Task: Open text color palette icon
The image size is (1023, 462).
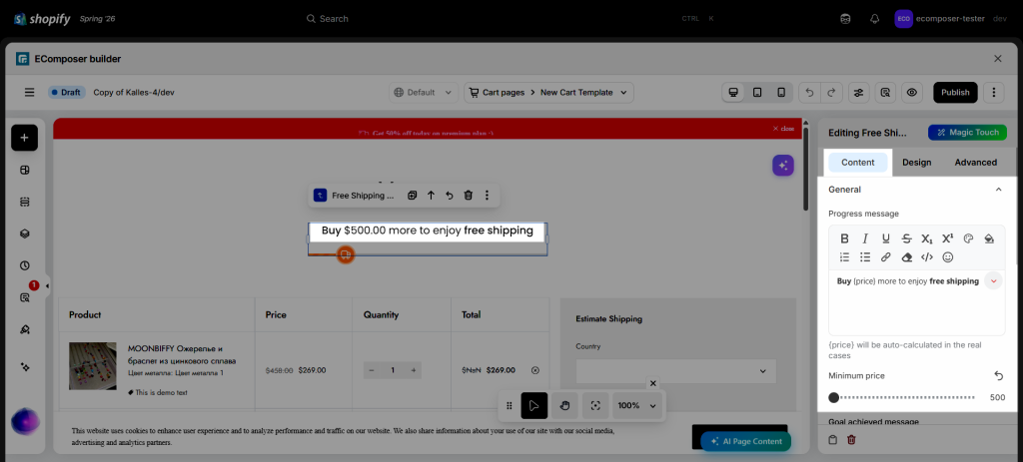Action: coord(968,238)
